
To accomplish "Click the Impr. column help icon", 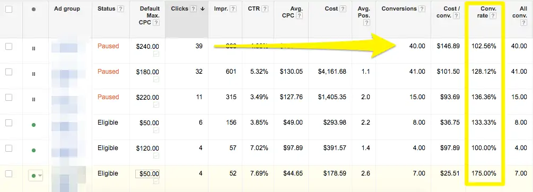I will [x=233, y=9].
